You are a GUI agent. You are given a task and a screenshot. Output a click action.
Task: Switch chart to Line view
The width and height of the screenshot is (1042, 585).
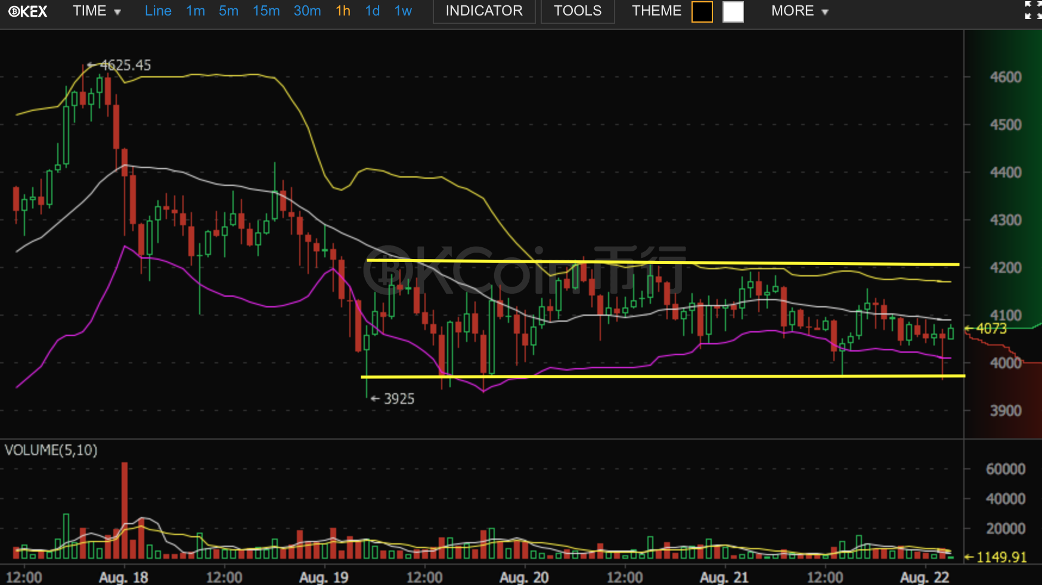tap(158, 11)
